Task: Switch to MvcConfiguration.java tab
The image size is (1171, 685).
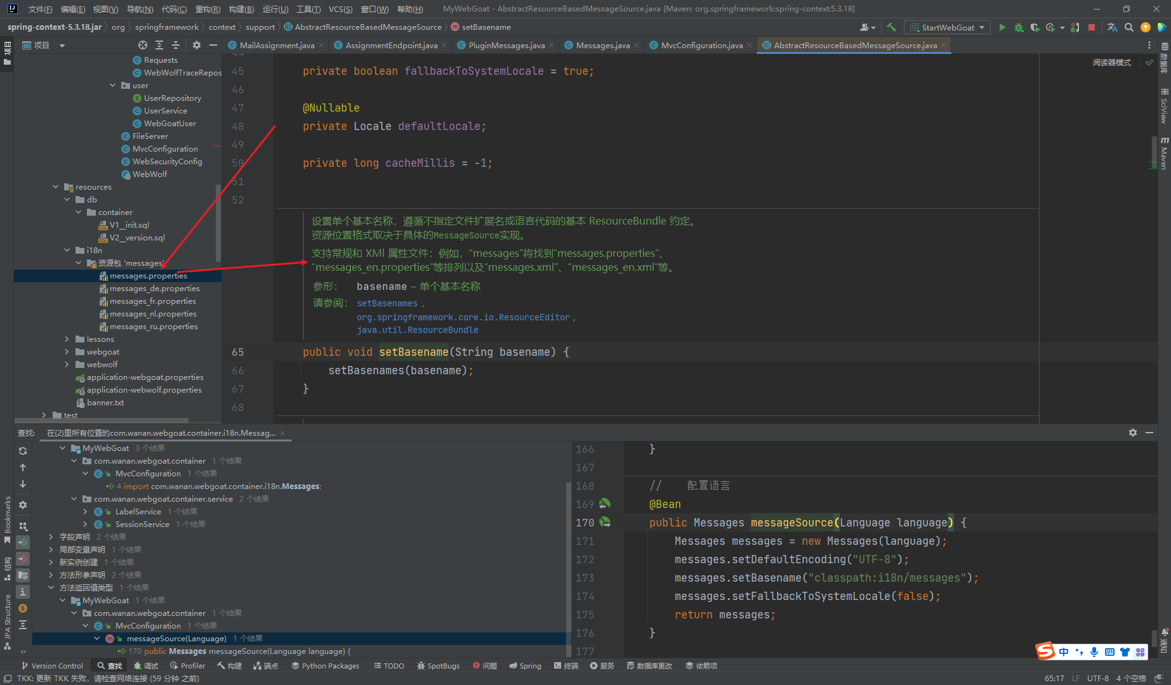Action: coord(701,45)
